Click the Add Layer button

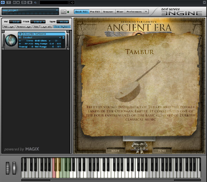pyautogui.click(x=9, y=27)
